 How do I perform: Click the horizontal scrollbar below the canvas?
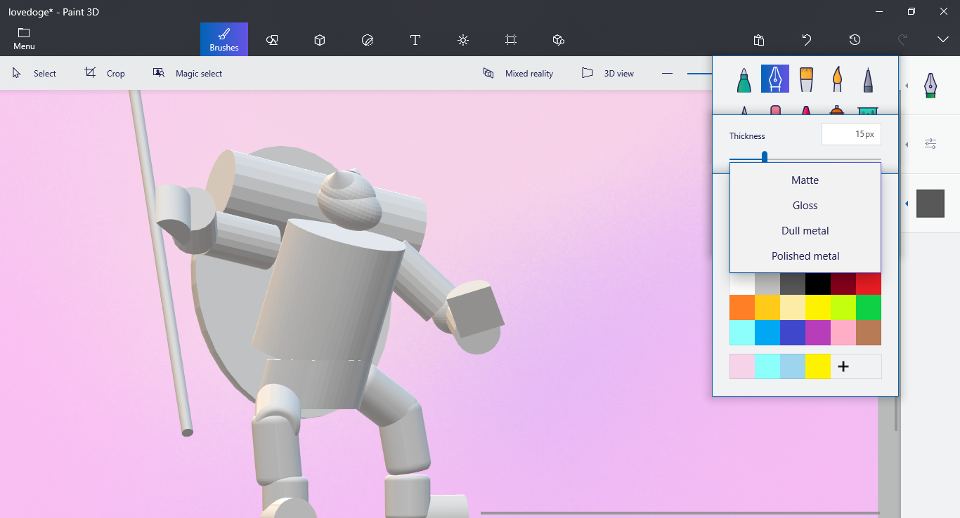pos(680,513)
